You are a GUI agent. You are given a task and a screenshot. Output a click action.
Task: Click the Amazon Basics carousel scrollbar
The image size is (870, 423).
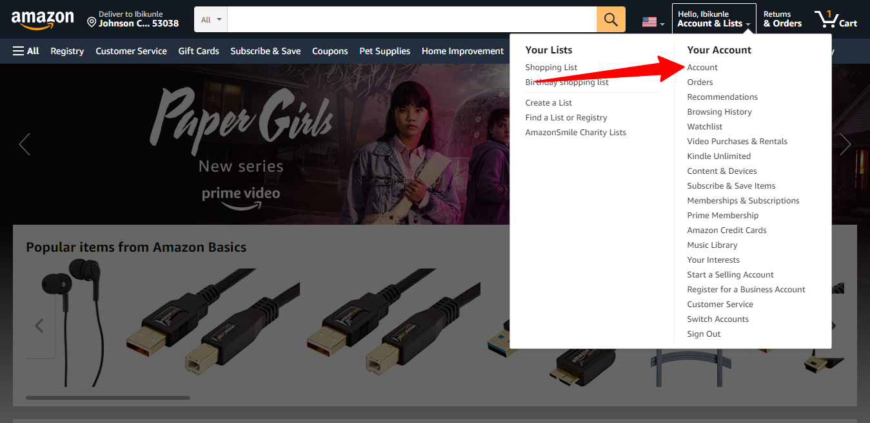pos(108,398)
